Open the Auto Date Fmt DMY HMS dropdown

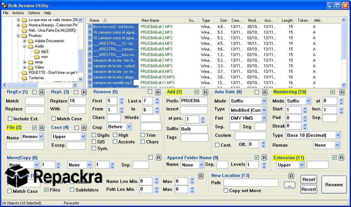(x=264, y=118)
